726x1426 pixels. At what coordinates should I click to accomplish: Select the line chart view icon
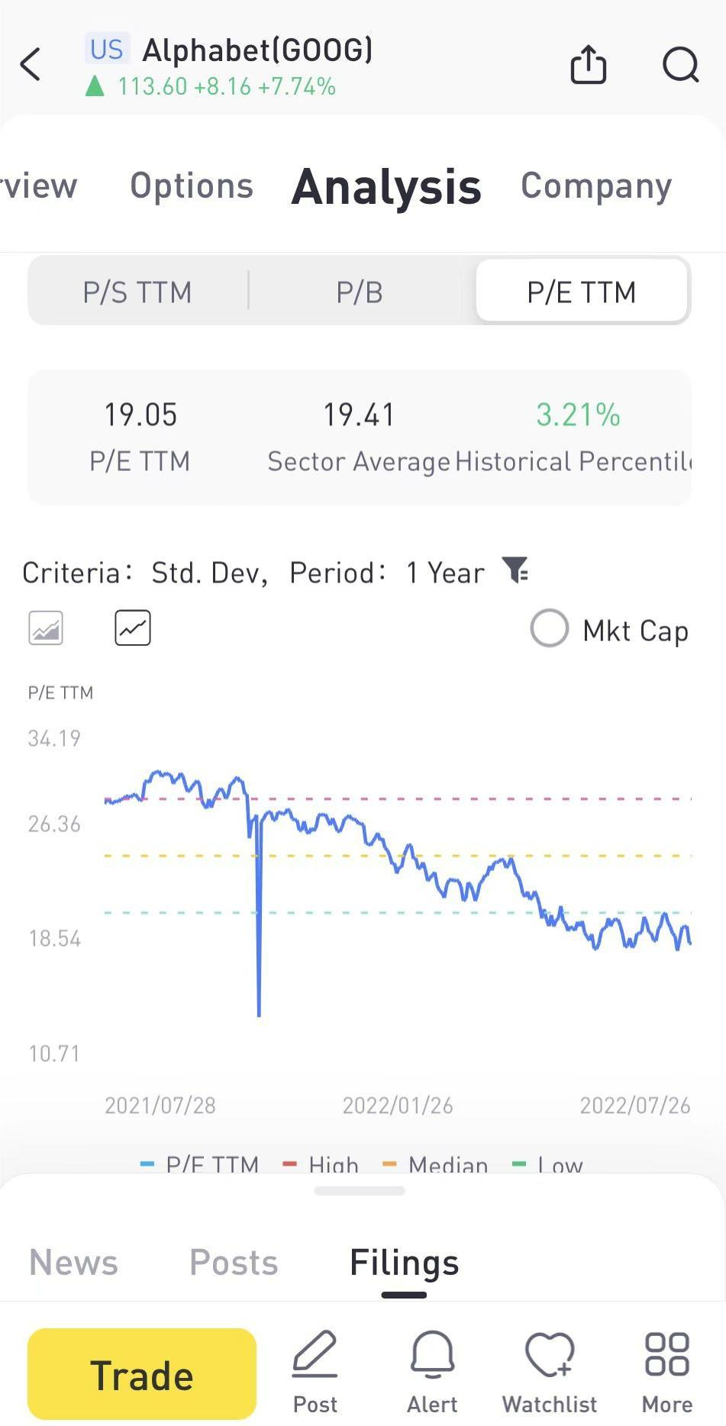[133, 628]
